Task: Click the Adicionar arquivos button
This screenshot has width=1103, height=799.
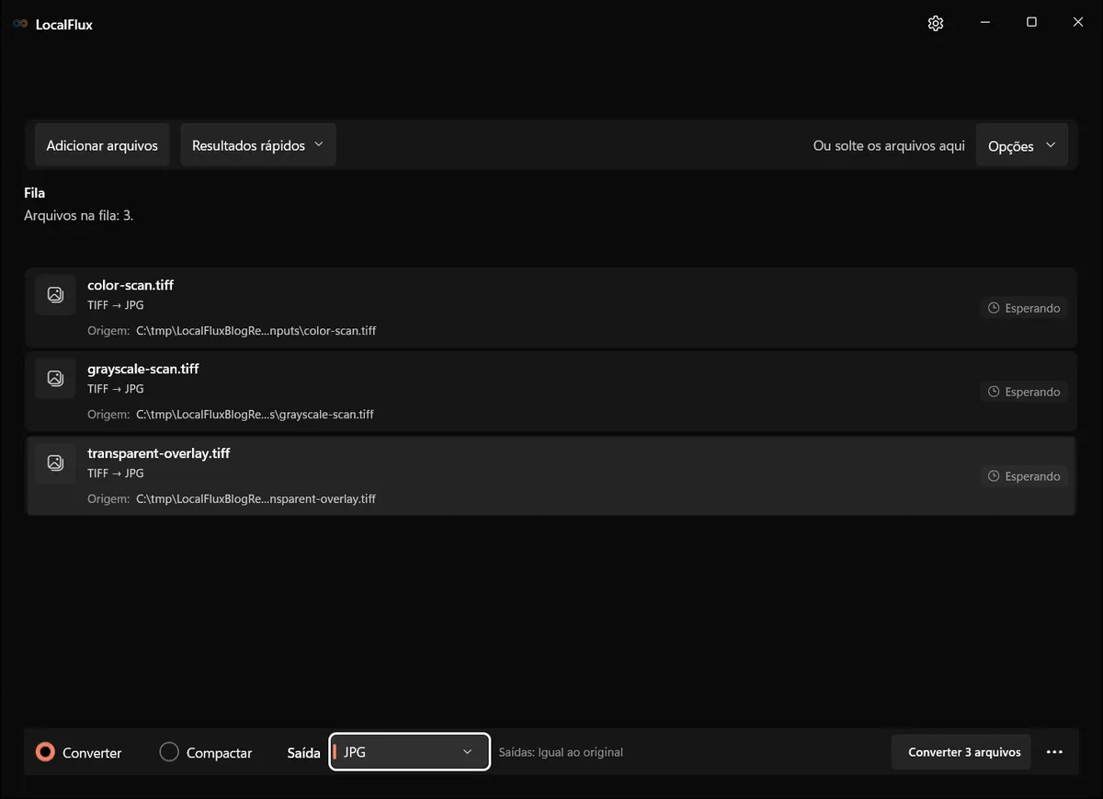Action: coord(102,145)
